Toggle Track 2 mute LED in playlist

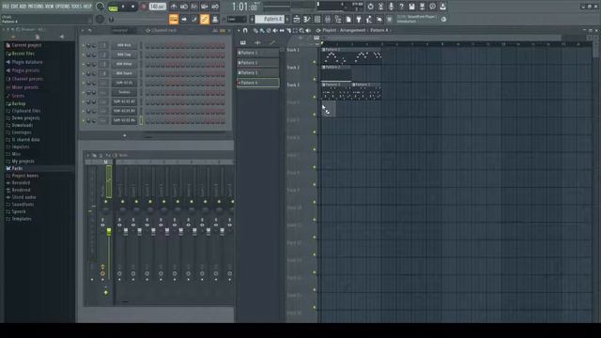[x=315, y=79]
